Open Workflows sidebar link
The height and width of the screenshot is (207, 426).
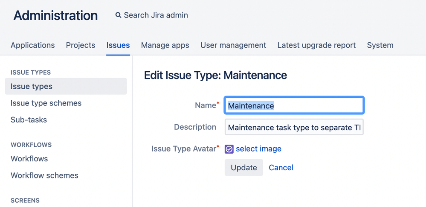29,159
